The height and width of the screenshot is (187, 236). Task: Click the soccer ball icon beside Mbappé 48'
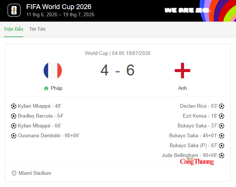14,106
